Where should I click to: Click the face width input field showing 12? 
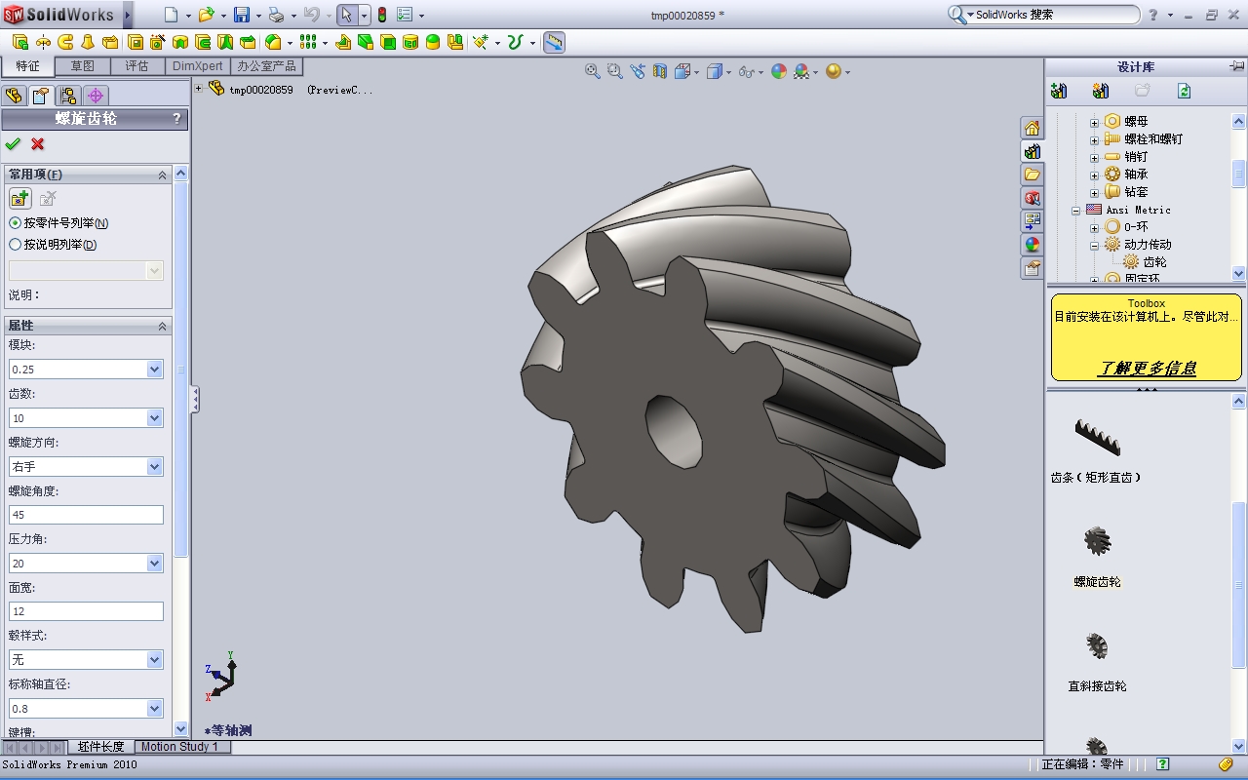click(86, 611)
